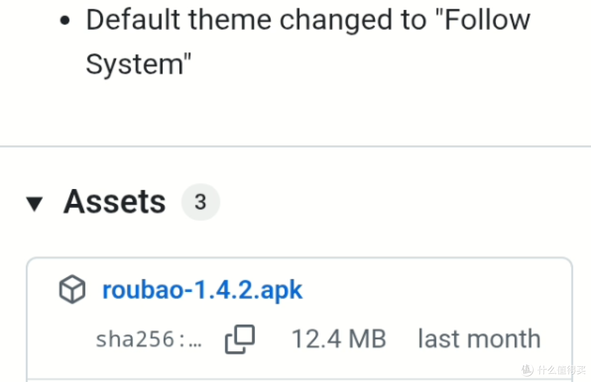Viewport: 591px width, 382px height.
Task: Click the "Follow System" quoted text
Action: (308, 42)
